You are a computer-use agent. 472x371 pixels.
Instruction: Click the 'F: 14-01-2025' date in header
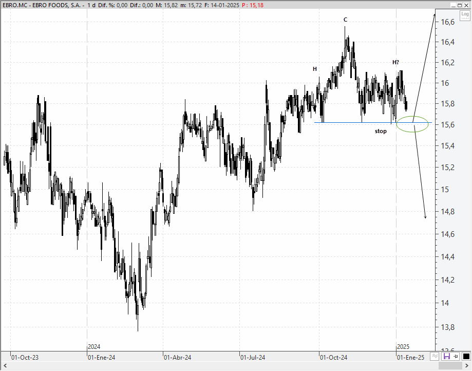[x=222, y=5]
